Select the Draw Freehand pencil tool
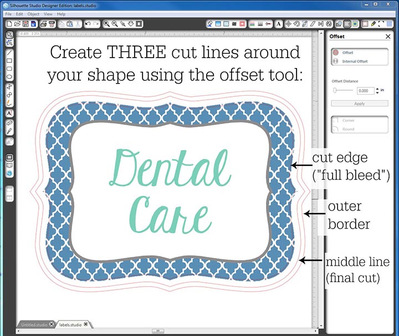This screenshot has height=336, width=399. [9, 103]
